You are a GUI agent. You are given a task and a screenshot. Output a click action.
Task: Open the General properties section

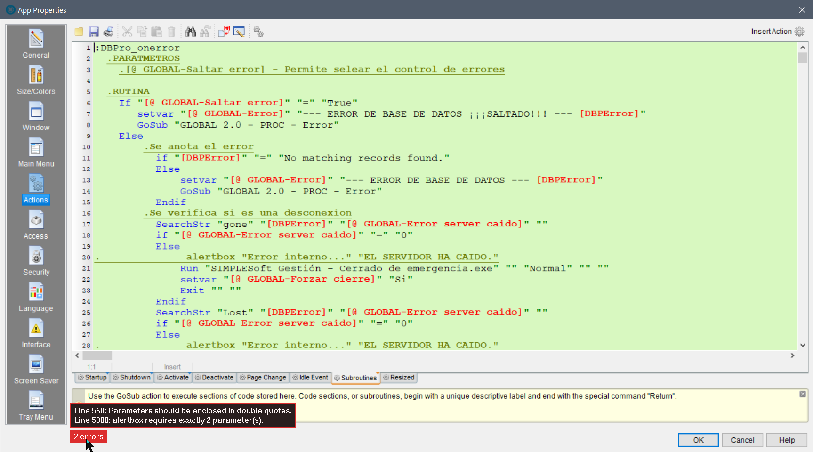pos(36,44)
